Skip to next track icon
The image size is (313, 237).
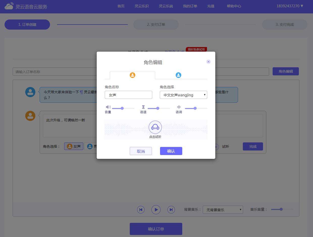coord(171,209)
